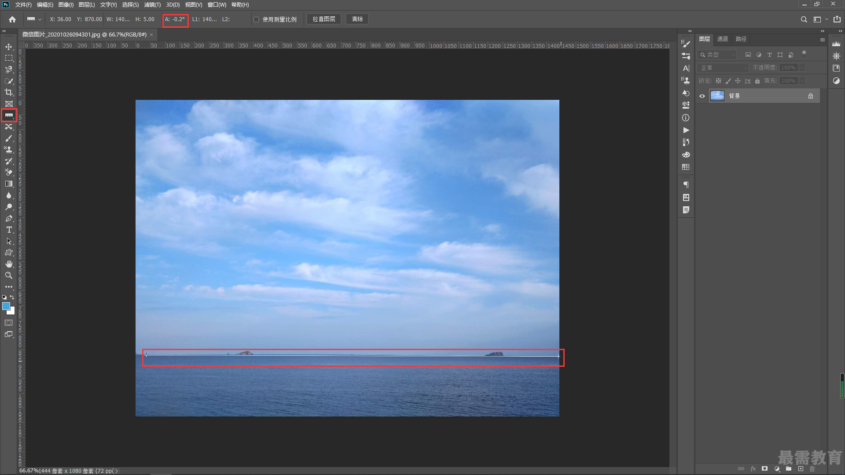The image size is (845, 475).
Task: Select the Zoom tool
Action: (9, 275)
